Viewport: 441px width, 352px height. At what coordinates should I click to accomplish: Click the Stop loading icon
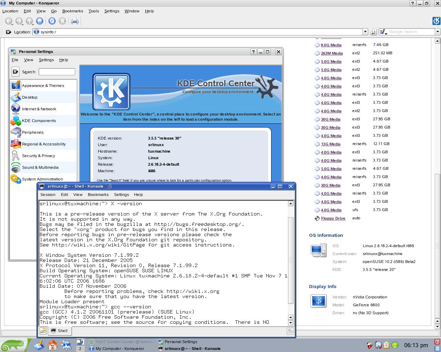(x=62, y=21)
